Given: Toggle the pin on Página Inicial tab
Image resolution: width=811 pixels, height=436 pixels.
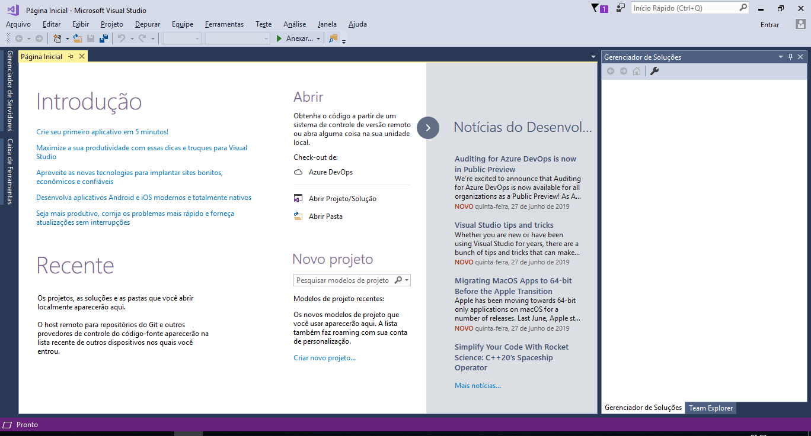Looking at the screenshot, I should click(71, 56).
